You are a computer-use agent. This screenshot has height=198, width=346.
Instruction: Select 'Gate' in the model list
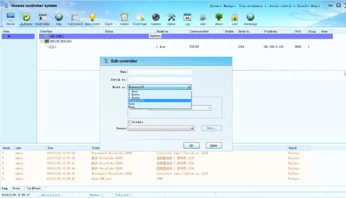point(159,104)
